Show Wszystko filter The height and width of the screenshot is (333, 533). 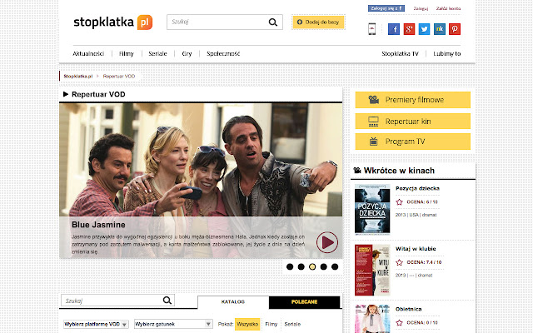point(247,324)
